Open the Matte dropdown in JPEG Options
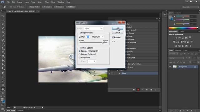 [x=93, y=29]
